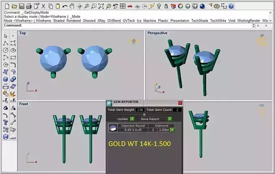Print using the printer icon
The height and width of the screenshot is (174, 275).
pos(29,6)
